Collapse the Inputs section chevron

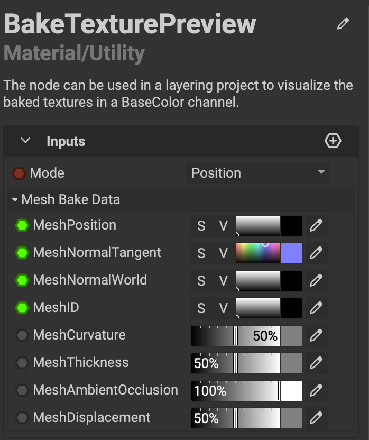(x=25, y=141)
